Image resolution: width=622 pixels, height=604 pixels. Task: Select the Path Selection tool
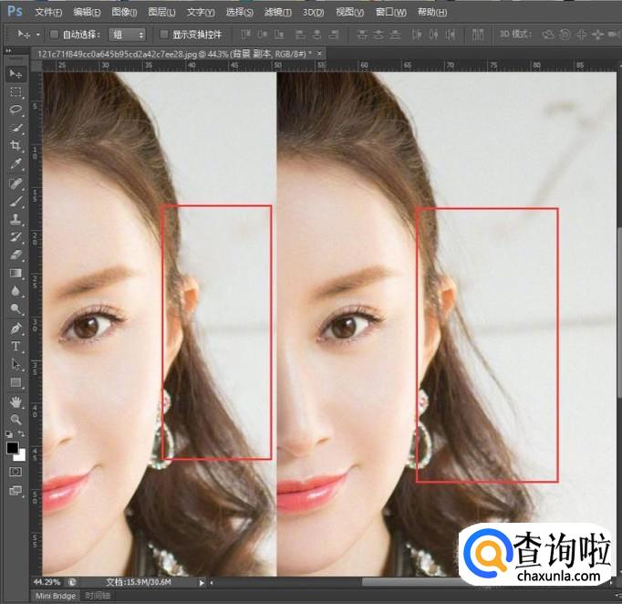pyautogui.click(x=16, y=364)
